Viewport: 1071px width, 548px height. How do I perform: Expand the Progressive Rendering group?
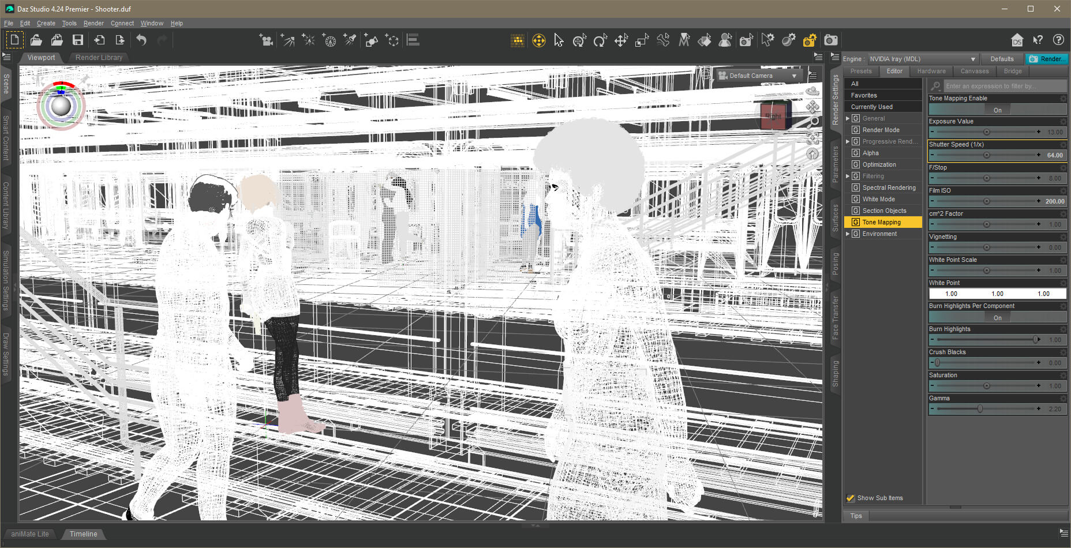point(848,141)
